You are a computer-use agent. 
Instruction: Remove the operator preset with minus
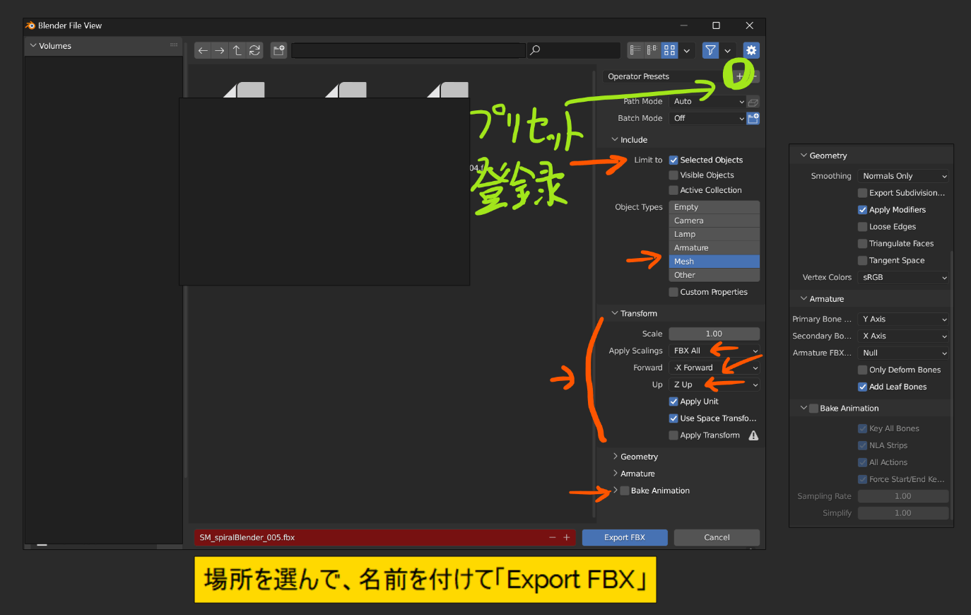(755, 76)
